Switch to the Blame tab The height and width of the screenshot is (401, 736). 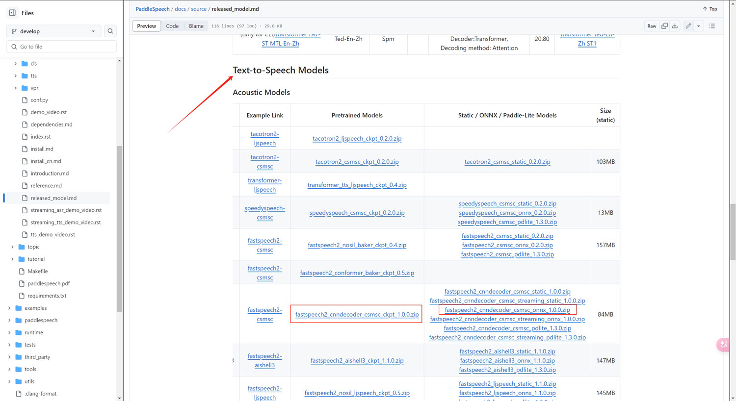click(196, 26)
